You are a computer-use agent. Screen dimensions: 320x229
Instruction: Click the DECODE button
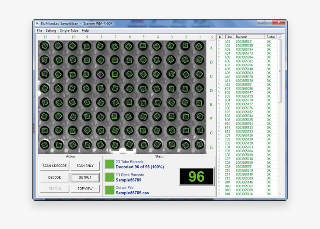[x=55, y=177]
